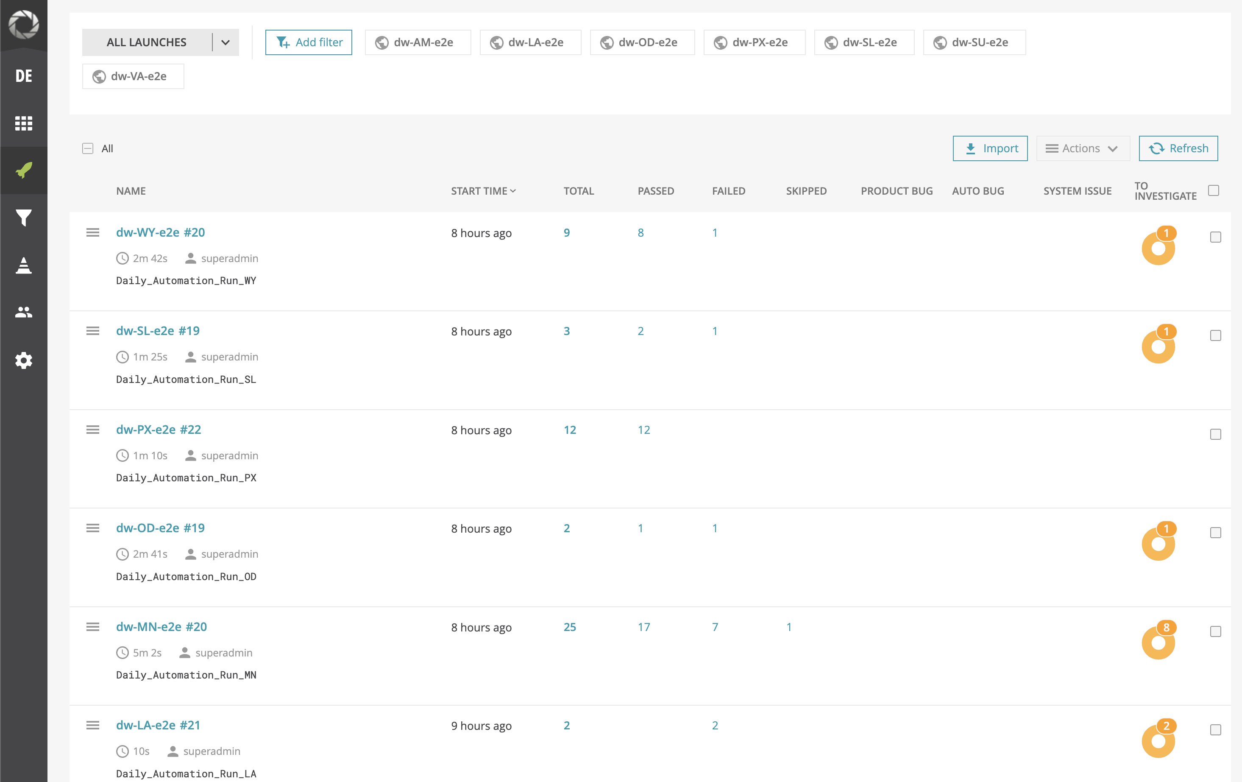This screenshot has height=782, width=1242.
Task: Open the Actions dropdown menu
Action: 1083,148
